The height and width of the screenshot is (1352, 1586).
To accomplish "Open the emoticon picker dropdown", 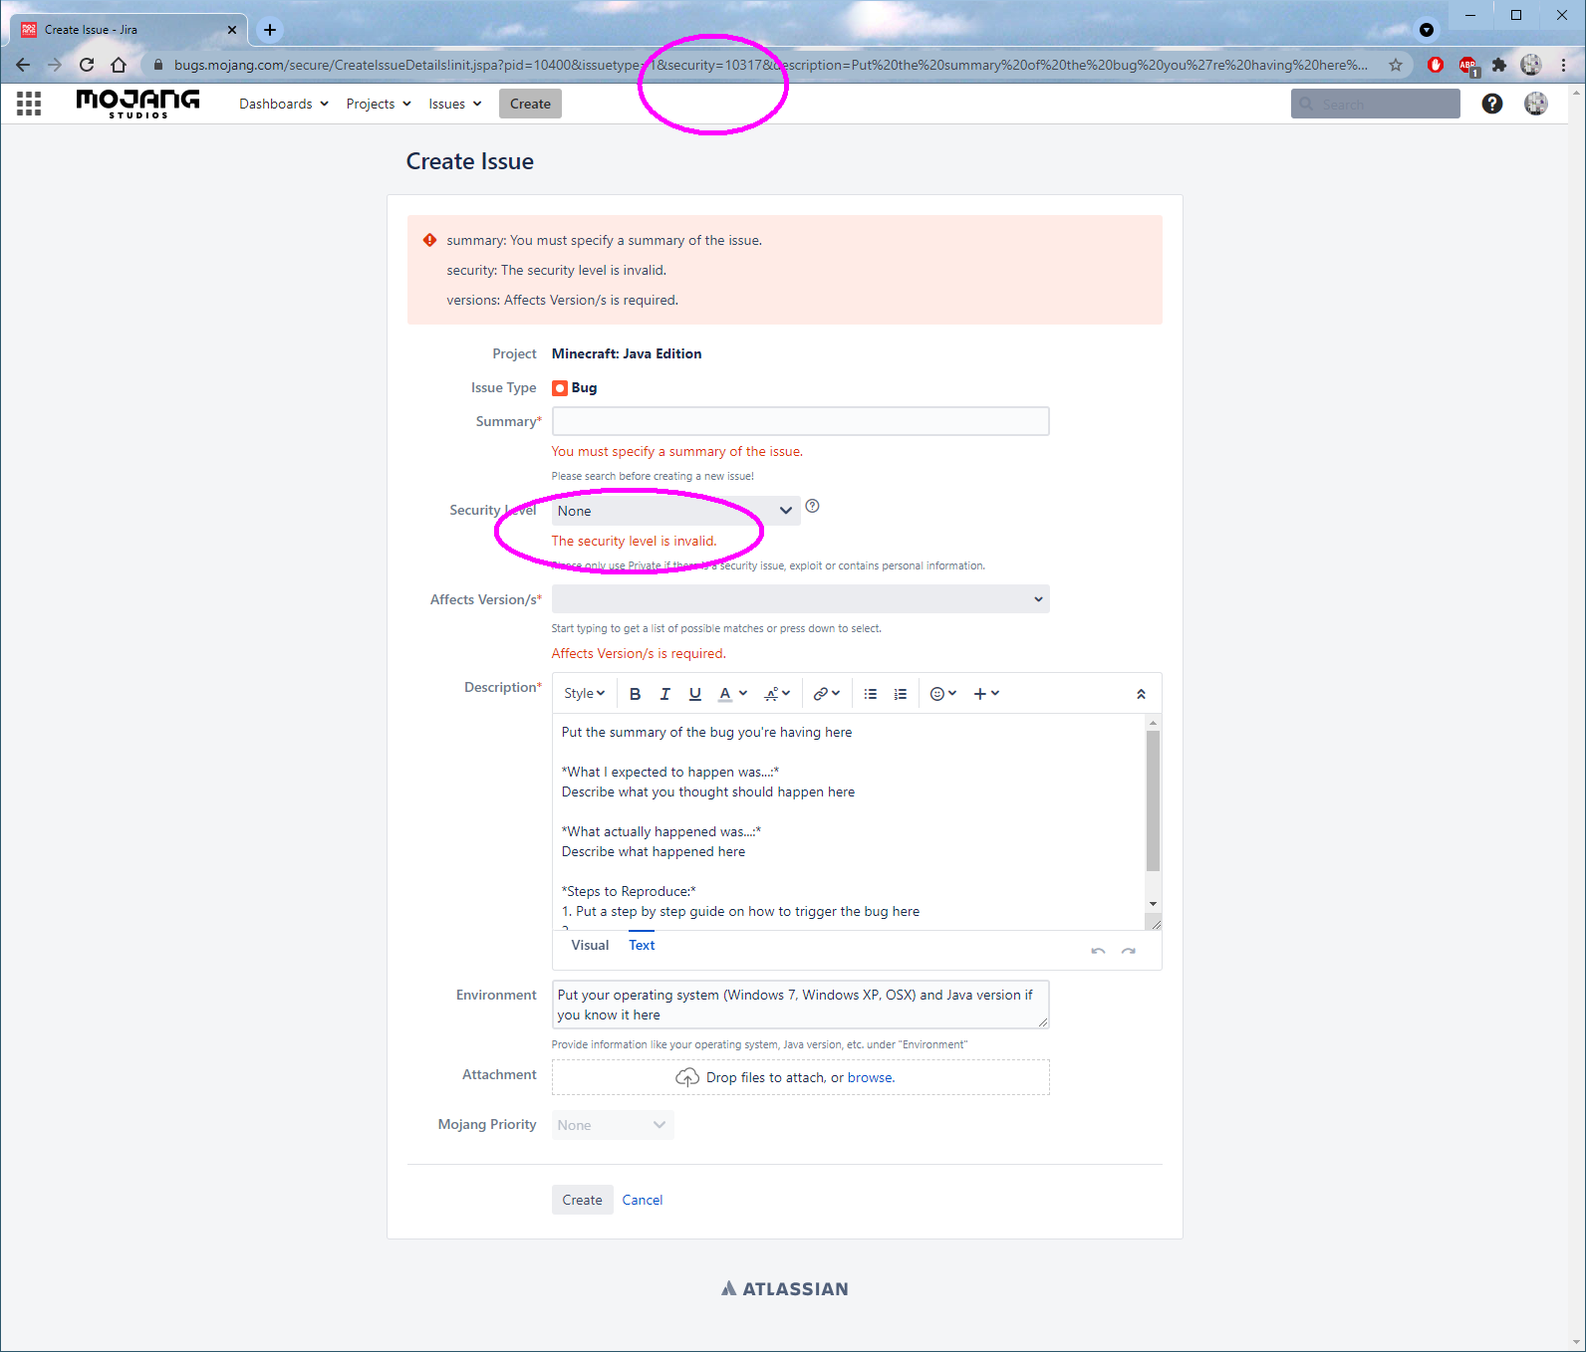I will [x=942, y=694].
